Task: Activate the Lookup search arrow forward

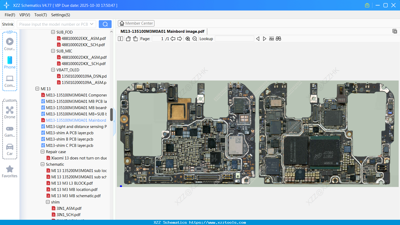Action: pos(264,39)
